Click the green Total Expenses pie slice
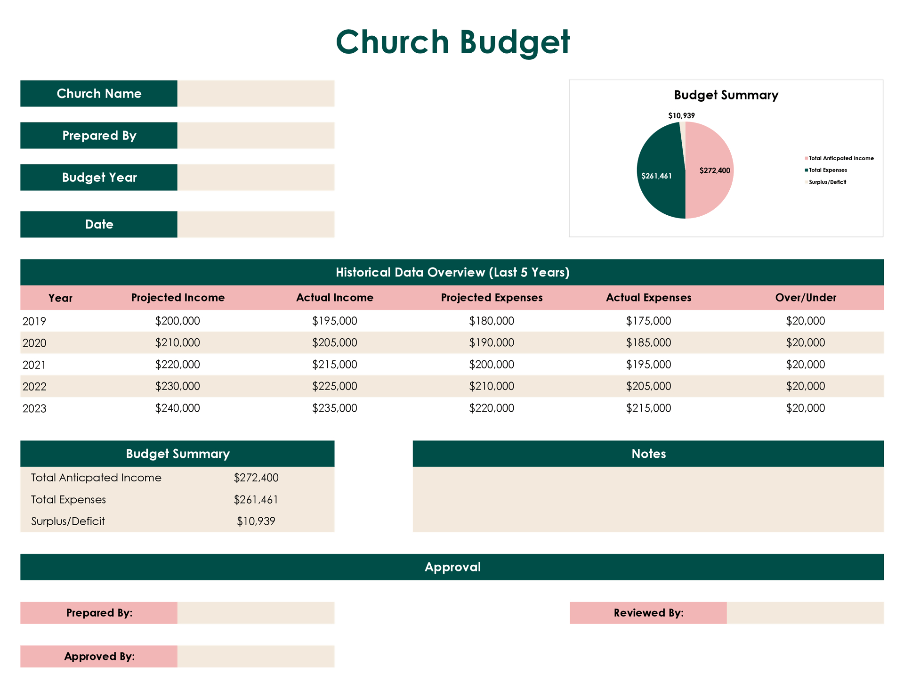 [x=659, y=174]
